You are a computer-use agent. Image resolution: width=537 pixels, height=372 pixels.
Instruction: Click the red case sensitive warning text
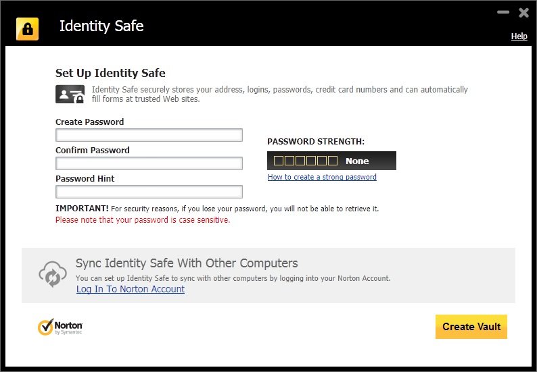(143, 219)
